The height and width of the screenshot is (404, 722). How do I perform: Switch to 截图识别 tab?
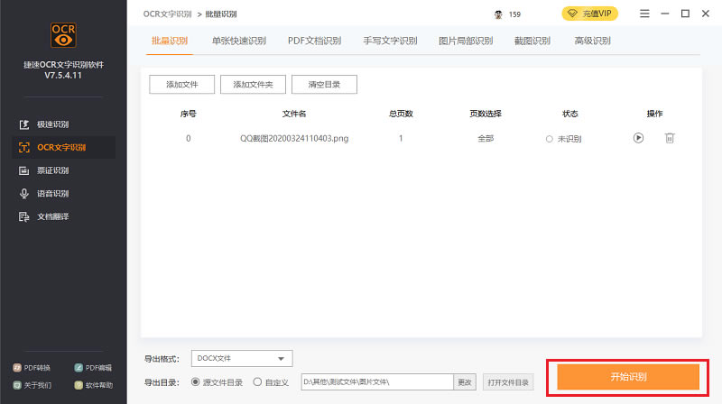[532, 41]
